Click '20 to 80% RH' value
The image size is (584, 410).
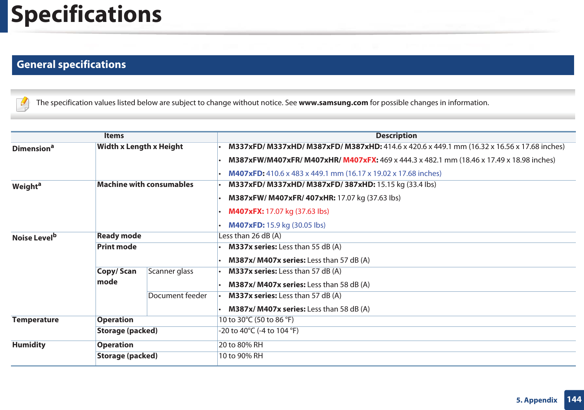[x=241, y=345]
